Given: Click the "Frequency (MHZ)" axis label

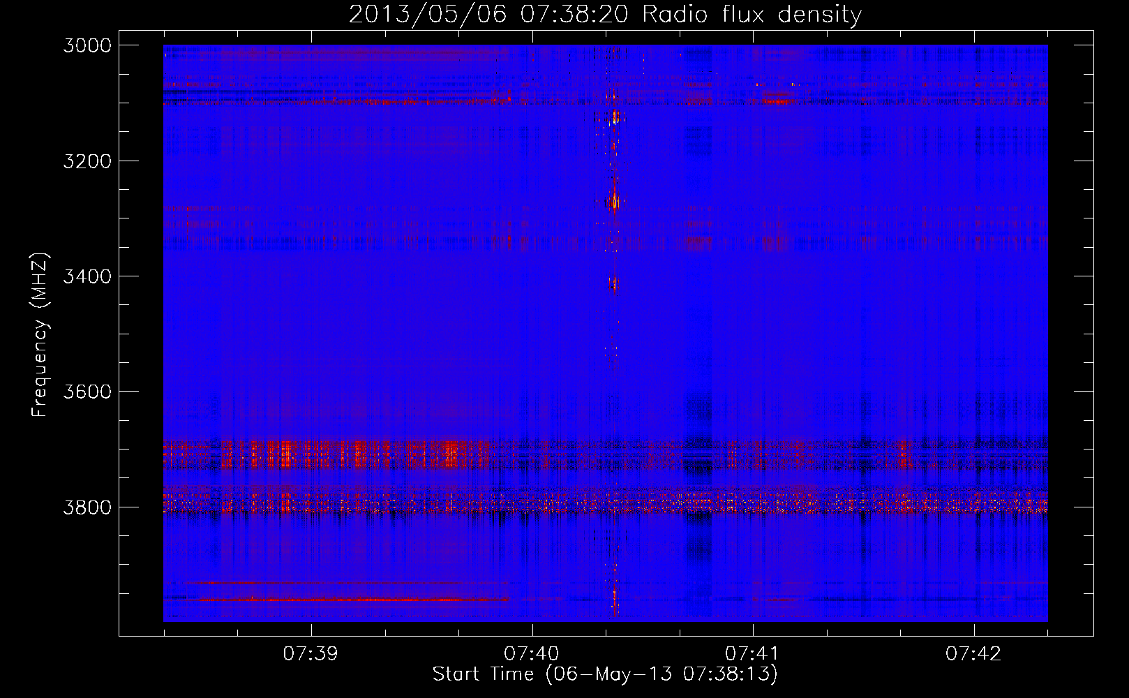Looking at the screenshot, I should click(x=40, y=335).
